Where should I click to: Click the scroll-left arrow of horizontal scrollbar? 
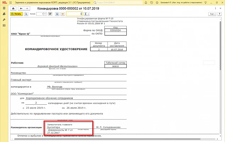[x=12, y=139]
